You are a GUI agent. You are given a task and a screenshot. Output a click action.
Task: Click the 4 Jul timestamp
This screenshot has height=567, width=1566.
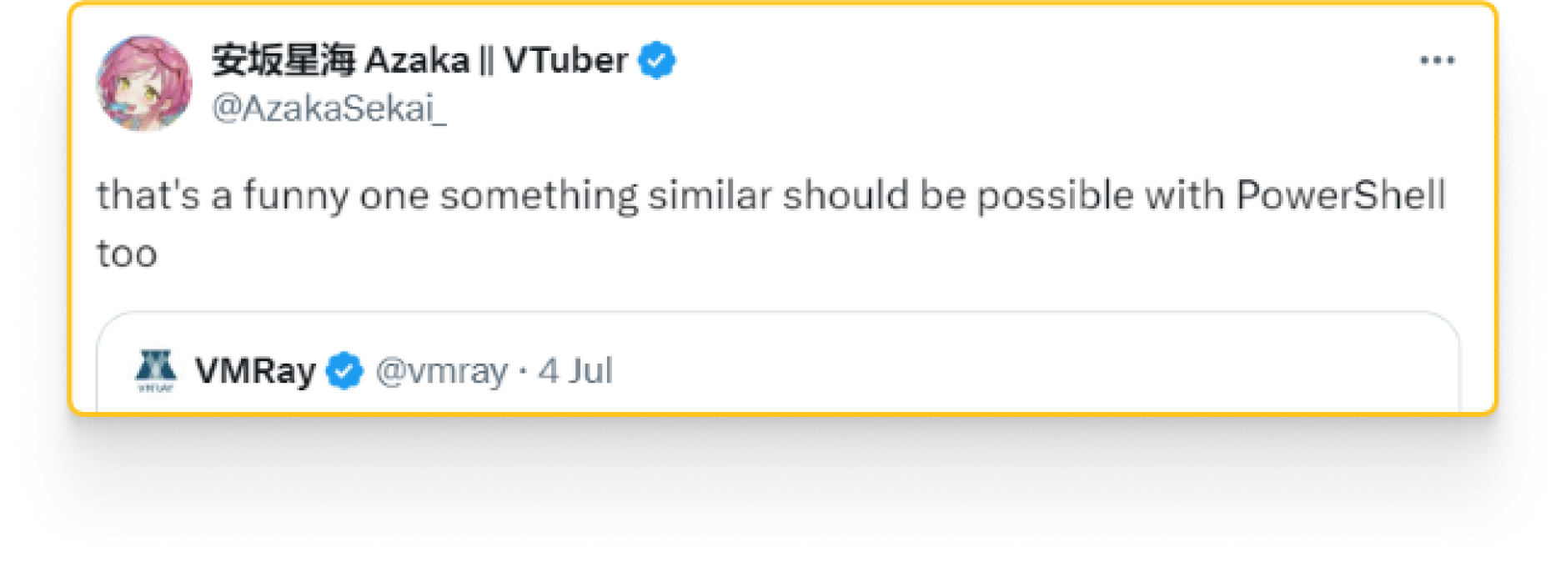pos(575,370)
